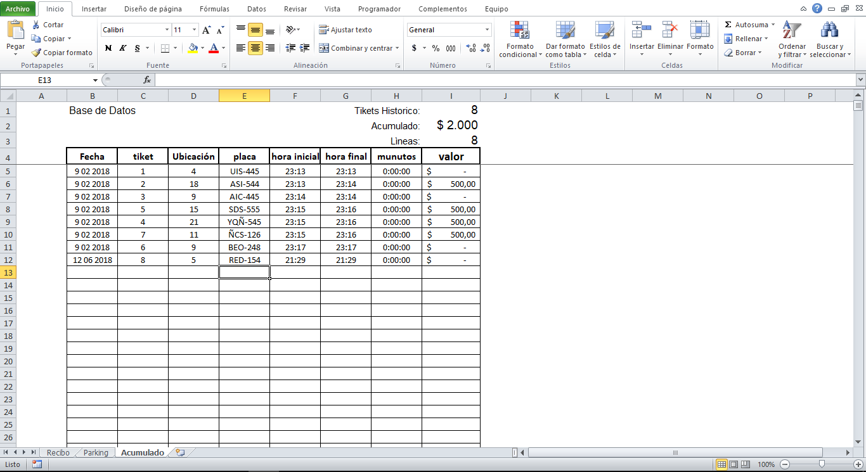The width and height of the screenshot is (866, 472).
Task: Switch to the Fórmulas ribbon tab
Action: click(x=214, y=9)
